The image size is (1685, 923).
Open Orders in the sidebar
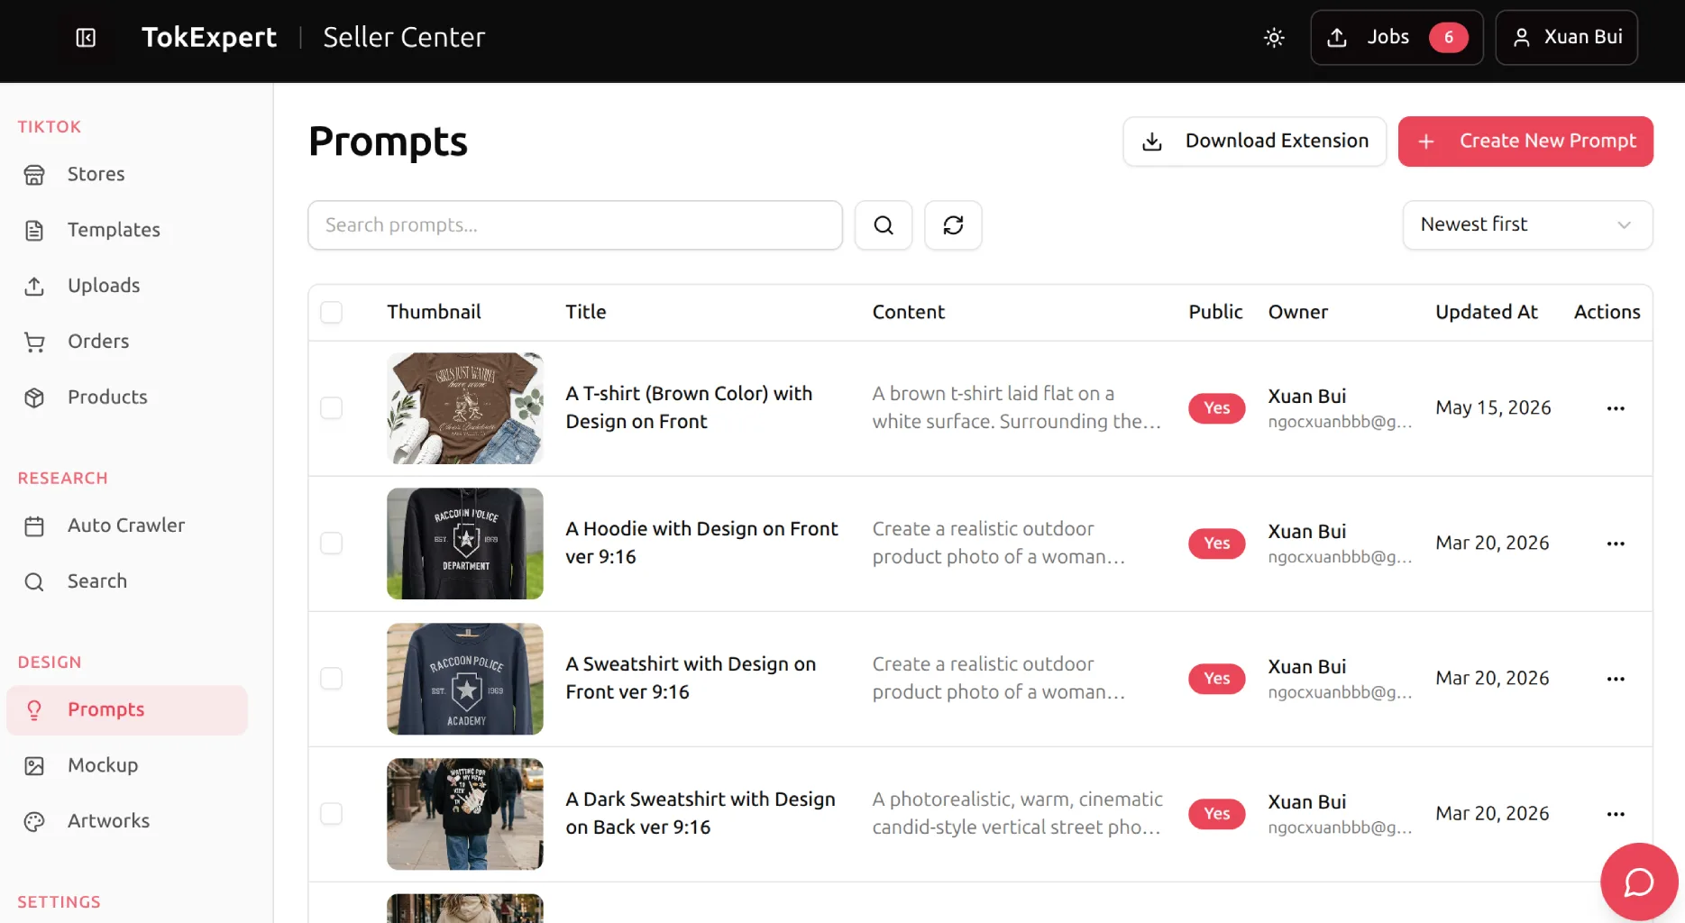coord(127,342)
